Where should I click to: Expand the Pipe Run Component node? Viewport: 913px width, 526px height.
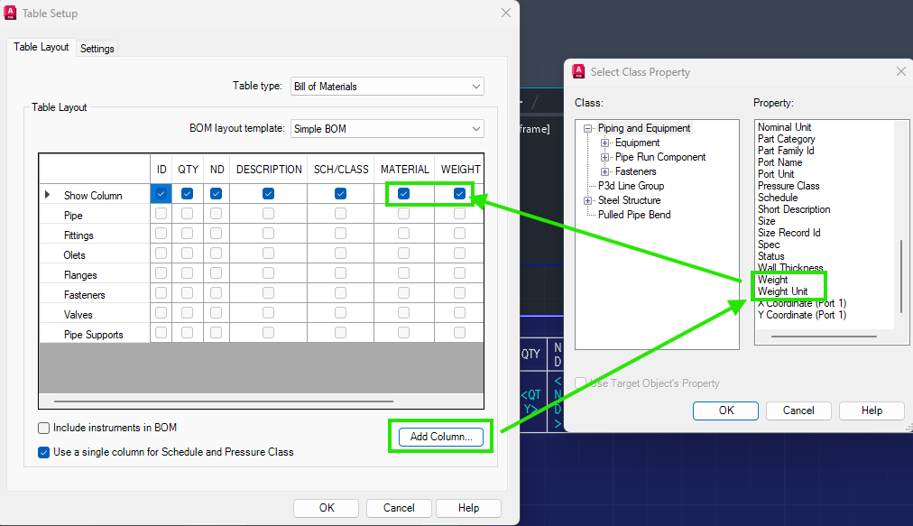pyautogui.click(x=604, y=157)
